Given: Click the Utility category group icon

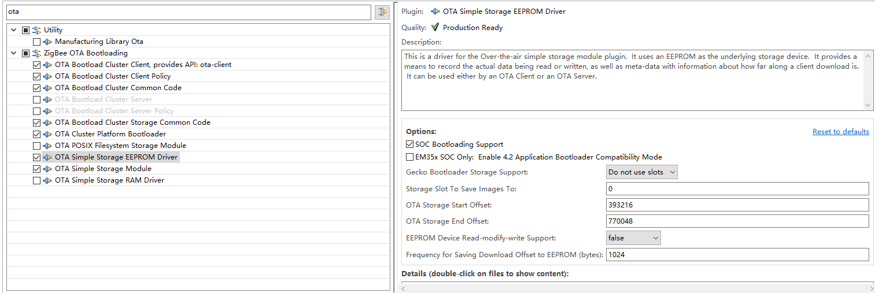Looking at the screenshot, I should [x=36, y=30].
